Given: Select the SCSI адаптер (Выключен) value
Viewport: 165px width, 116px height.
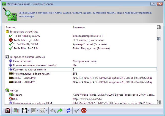Looking at the screenshot, I should pyautogui.click(x=88, y=40).
